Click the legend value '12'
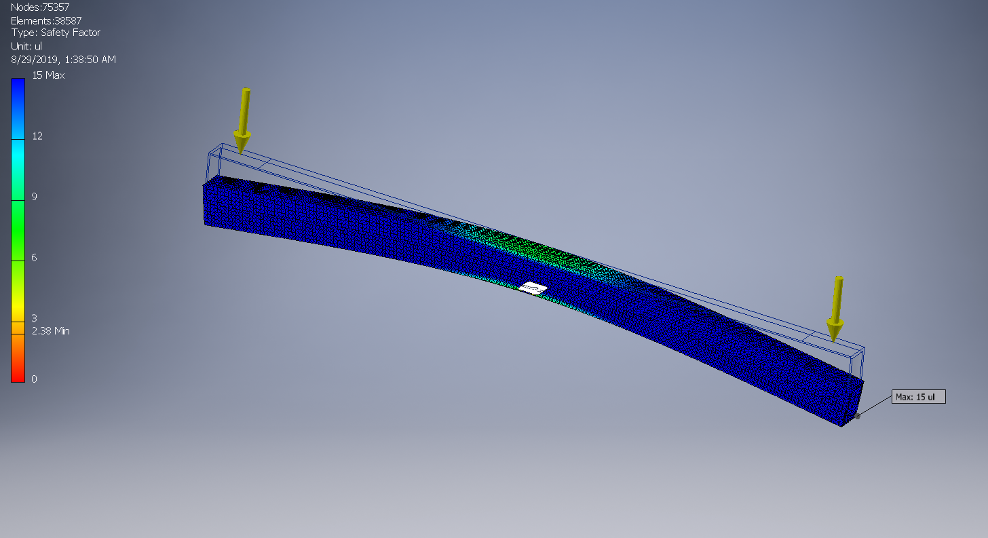The image size is (988, 538). point(37,136)
